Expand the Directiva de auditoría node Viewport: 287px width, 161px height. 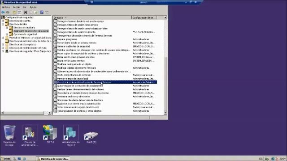tap(7, 28)
